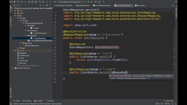
Task: Click the Paste toolbar icon
Action: coord(36,2)
